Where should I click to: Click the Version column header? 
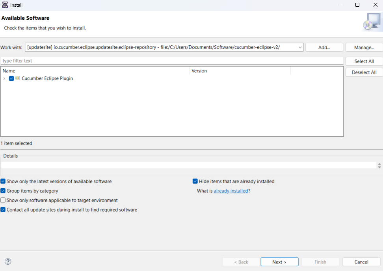click(x=240, y=71)
